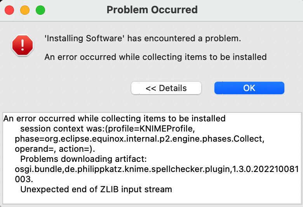Click the summary error message below the heading
The width and height of the screenshot is (303, 207).
[155, 57]
